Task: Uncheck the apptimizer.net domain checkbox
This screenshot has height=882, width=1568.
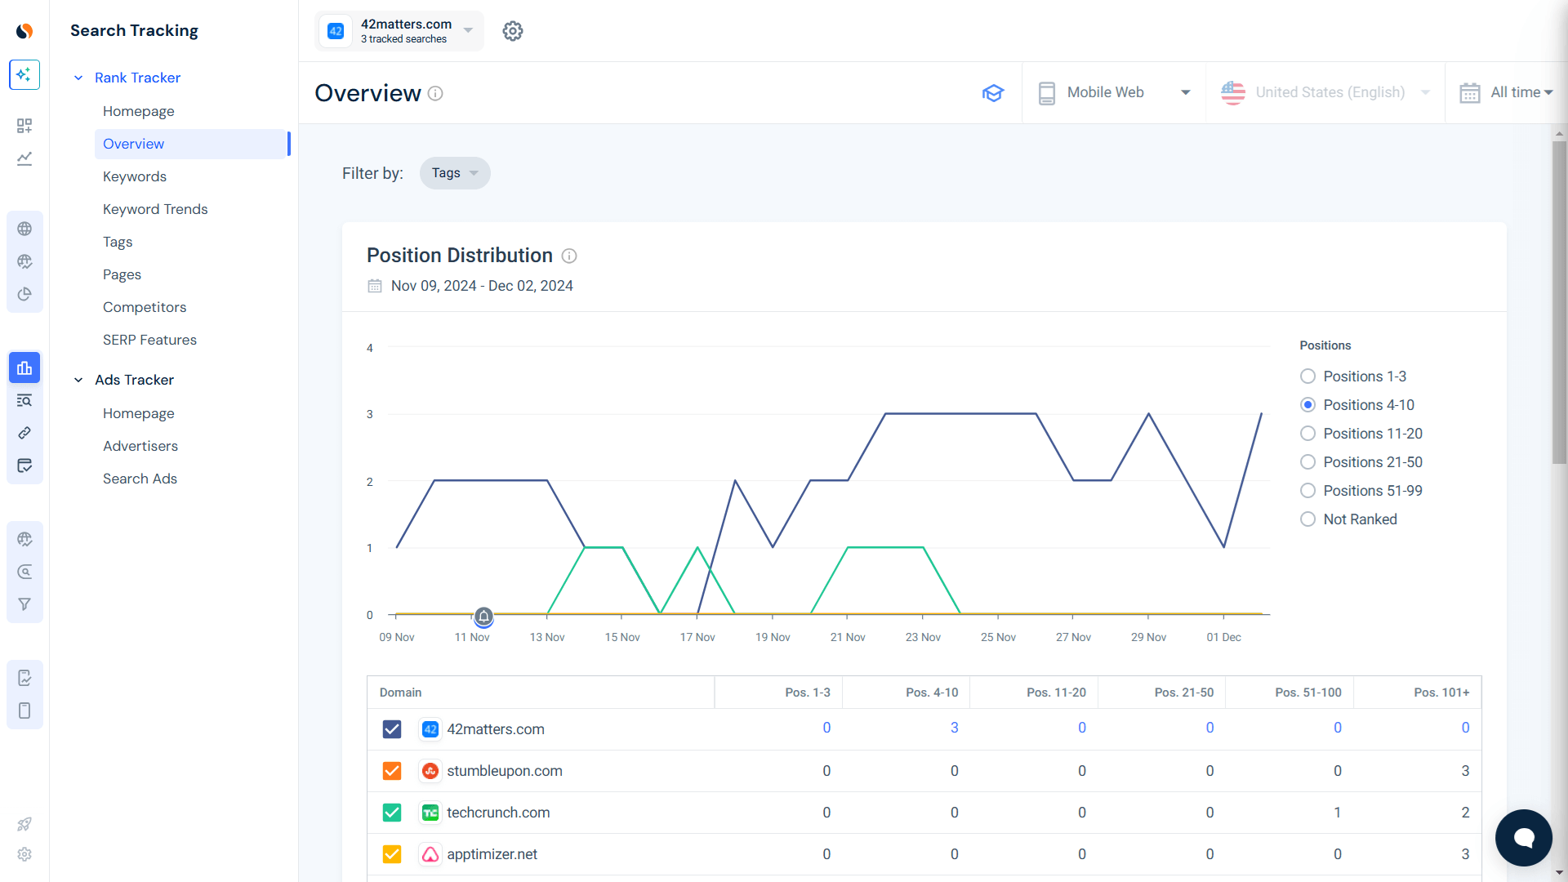Action: coord(392,854)
